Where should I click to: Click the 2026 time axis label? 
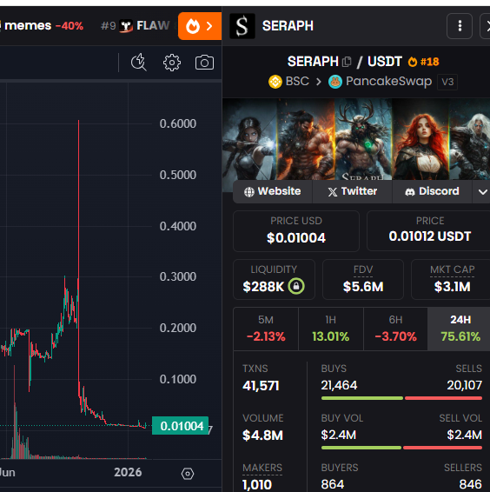(x=128, y=472)
